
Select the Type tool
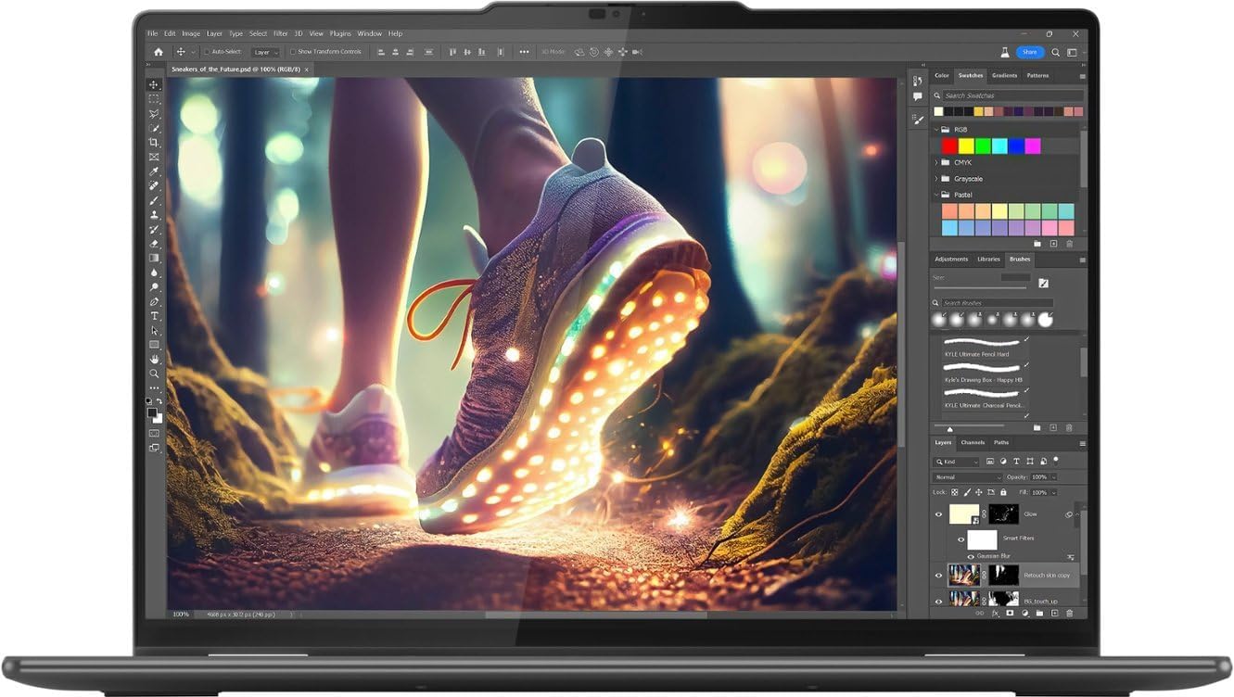pos(153,314)
